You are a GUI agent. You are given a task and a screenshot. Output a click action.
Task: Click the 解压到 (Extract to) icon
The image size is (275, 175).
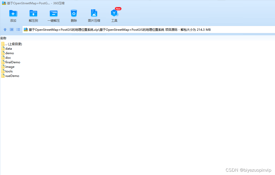(x=33, y=14)
